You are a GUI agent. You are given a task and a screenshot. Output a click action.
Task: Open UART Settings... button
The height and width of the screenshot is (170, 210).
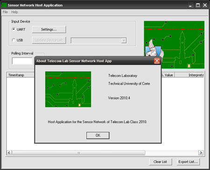pos(49,29)
